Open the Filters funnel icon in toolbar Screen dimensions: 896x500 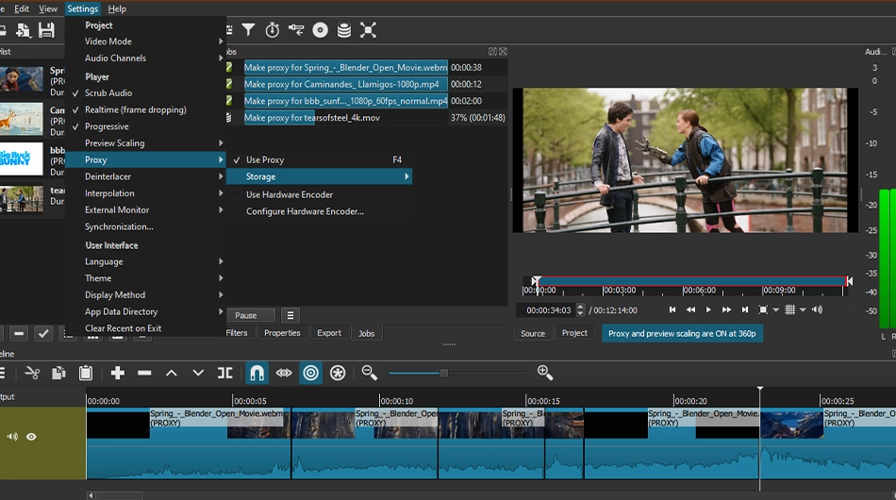click(x=248, y=29)
